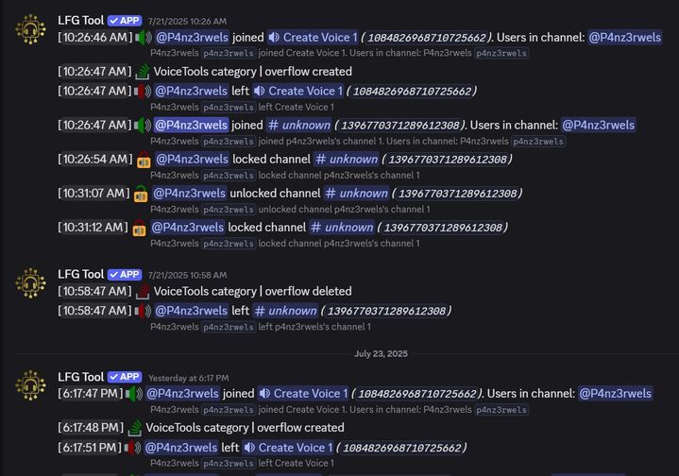Viewport: 679px width, 476px height.
Task: Click @P4nz3rwels mention in 10:31:12 AM locked entry
Action: (x=188, y=228)
